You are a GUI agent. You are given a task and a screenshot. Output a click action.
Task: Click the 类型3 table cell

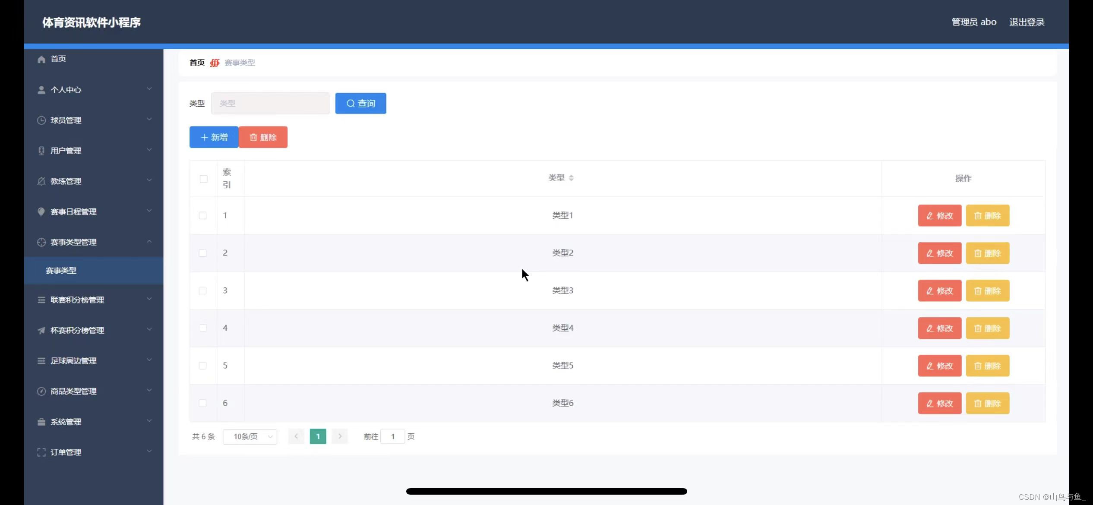coord(563,290)
